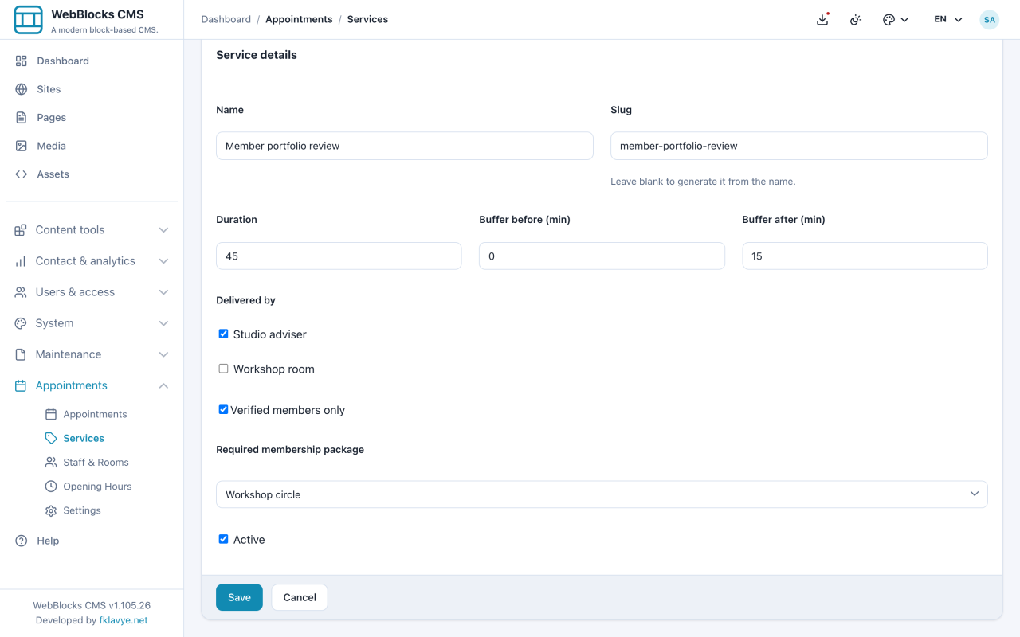Expand the System section
1020x637 pixels.
92,323
